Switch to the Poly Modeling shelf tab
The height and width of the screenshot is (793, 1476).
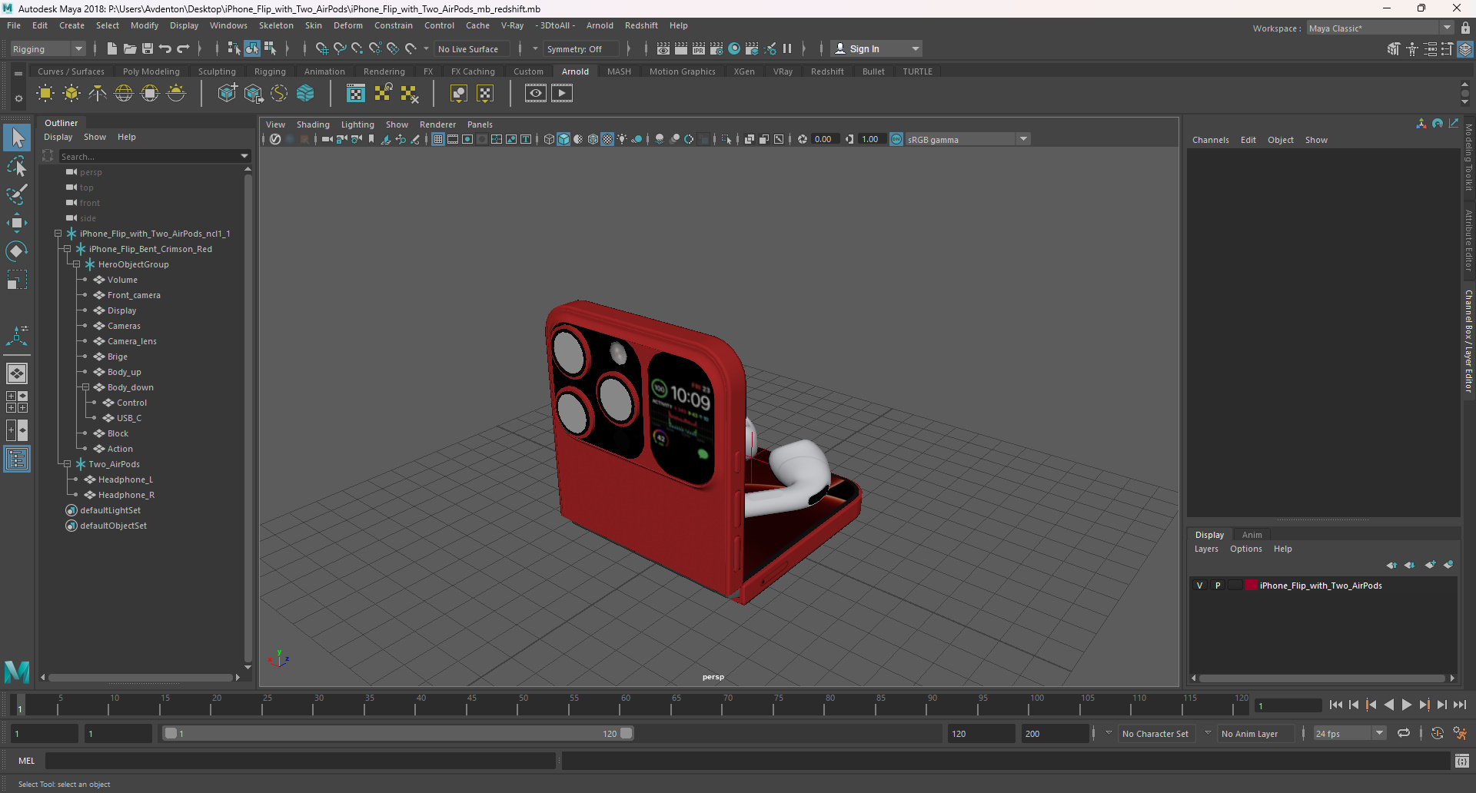click(151, 71)
